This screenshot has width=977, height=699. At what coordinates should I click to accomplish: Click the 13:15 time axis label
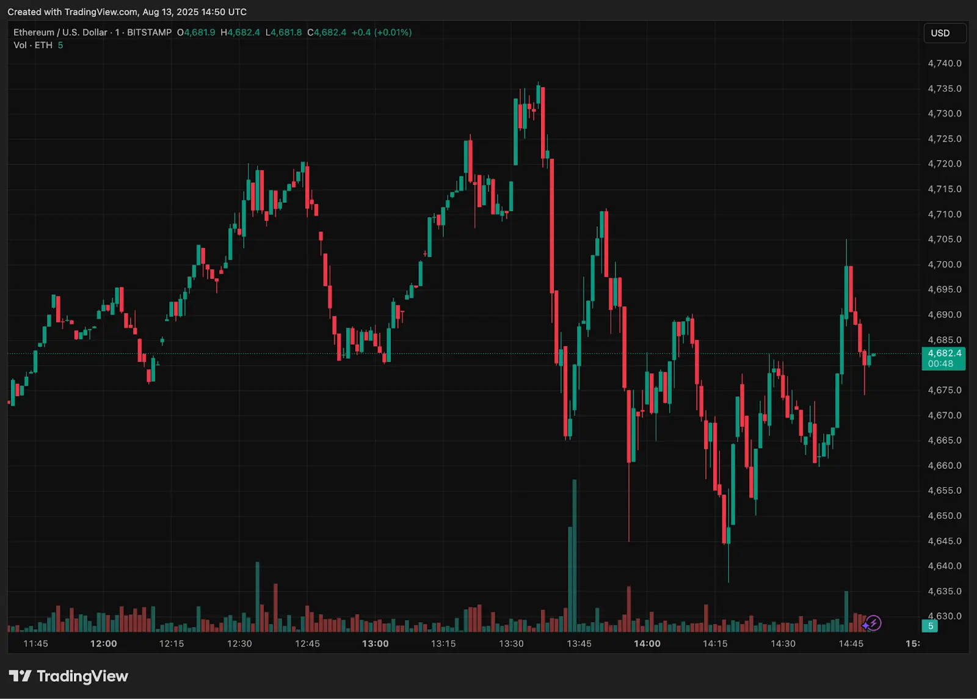[443, 643]
